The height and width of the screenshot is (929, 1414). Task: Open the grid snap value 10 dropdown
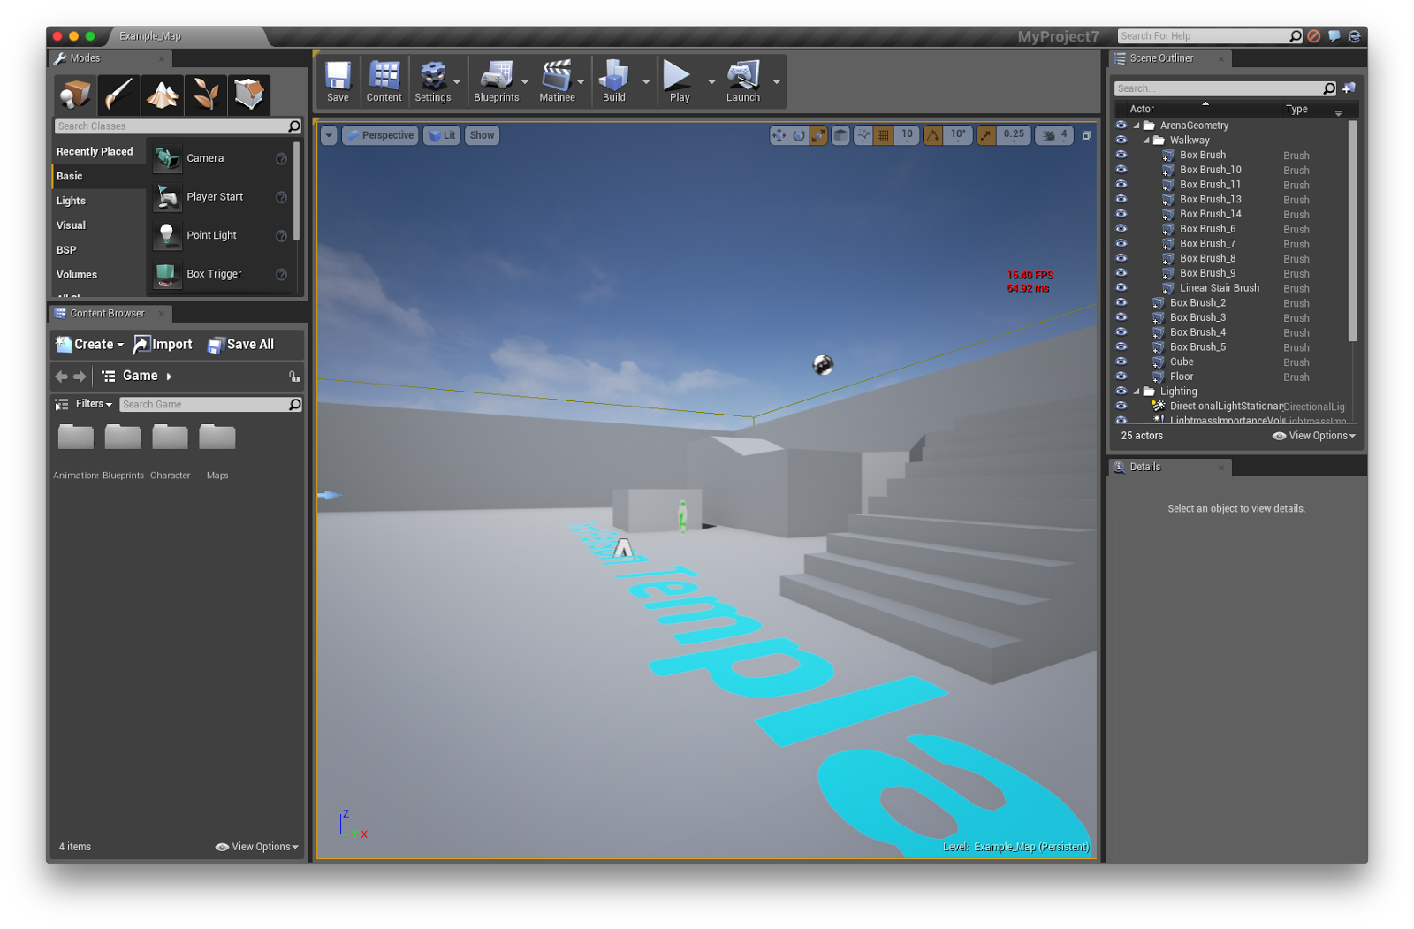coord(907,135)
